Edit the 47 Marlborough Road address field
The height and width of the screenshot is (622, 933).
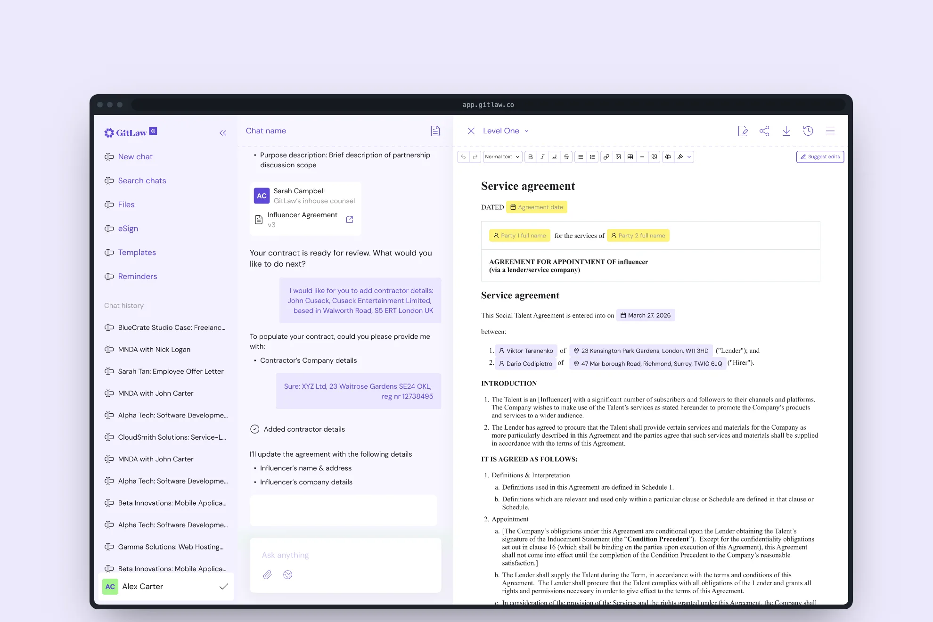[x=648, y=363]
